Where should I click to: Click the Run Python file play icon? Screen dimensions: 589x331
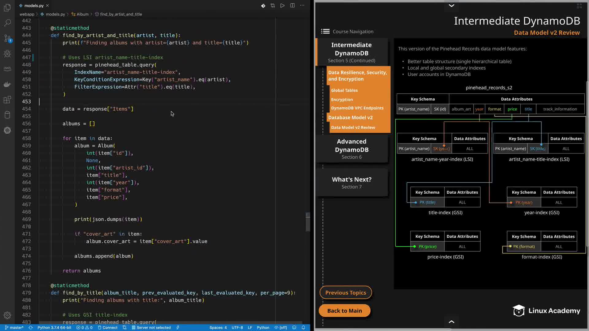(x=282, y=6)
